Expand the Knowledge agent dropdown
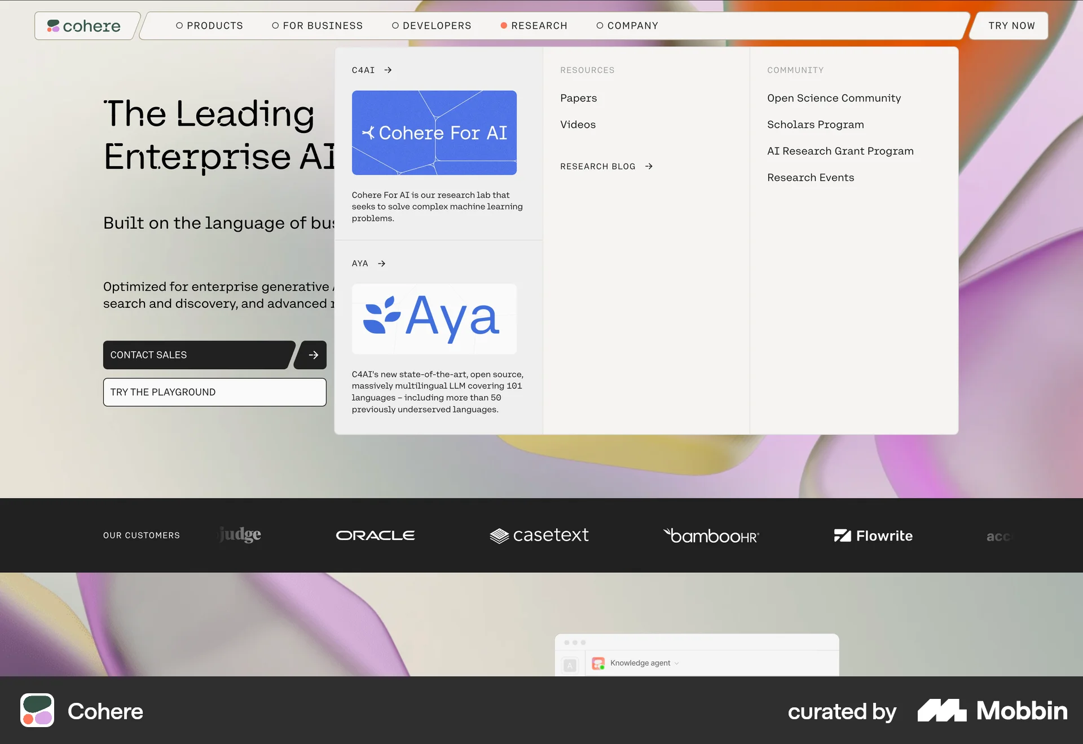 (676, 663)
